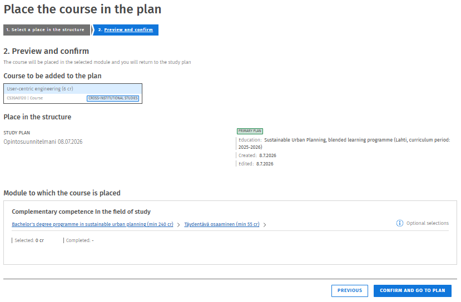Open Täydentävä osaaminen (min 55 cr) link

pyautogui.click(x=222, y=224)
